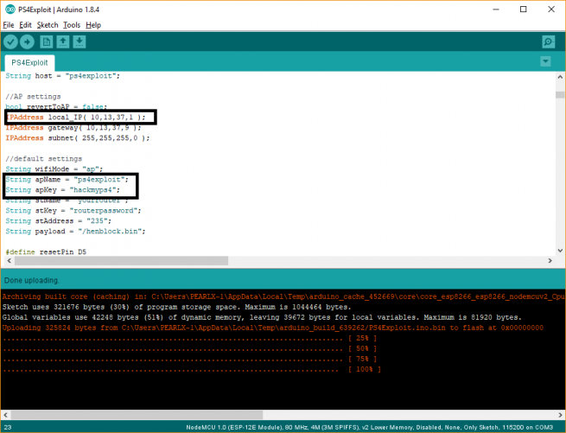Click the 'String apName' code line

click(67, 180)
